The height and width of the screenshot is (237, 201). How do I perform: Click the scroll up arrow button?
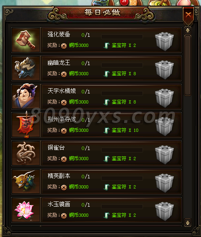[188, 30]
